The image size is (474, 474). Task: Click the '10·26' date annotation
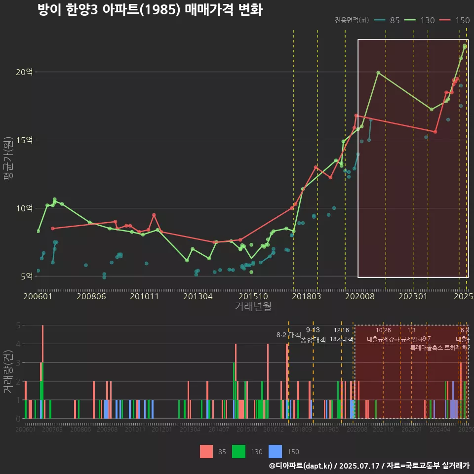pyautogui.click(x=383, y=330)
